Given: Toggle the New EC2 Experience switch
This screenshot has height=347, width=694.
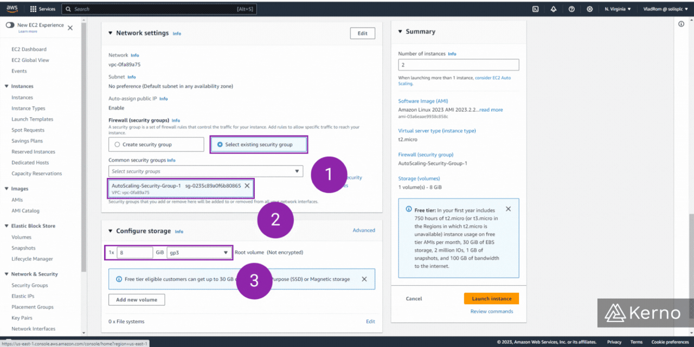Looking at the screenshot, I should point(10,25).
